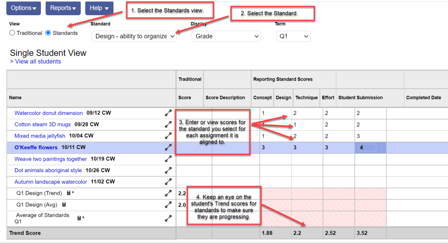The width and height of the screenshot is (448, 243).
Task: Expand the O'Keeffe flowers assignment row
Action: (169, 147)
